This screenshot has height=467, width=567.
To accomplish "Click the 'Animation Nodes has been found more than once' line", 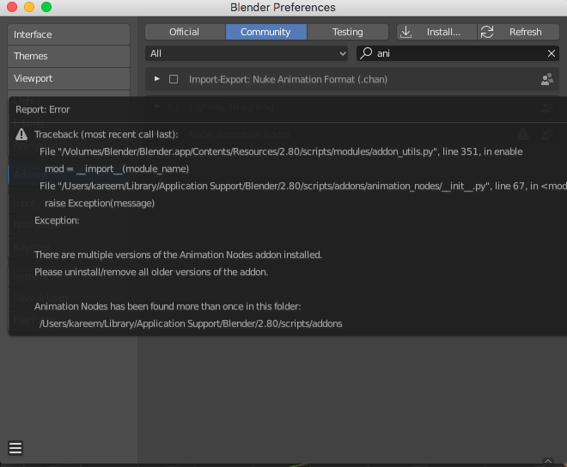I will tap(168, 306).
